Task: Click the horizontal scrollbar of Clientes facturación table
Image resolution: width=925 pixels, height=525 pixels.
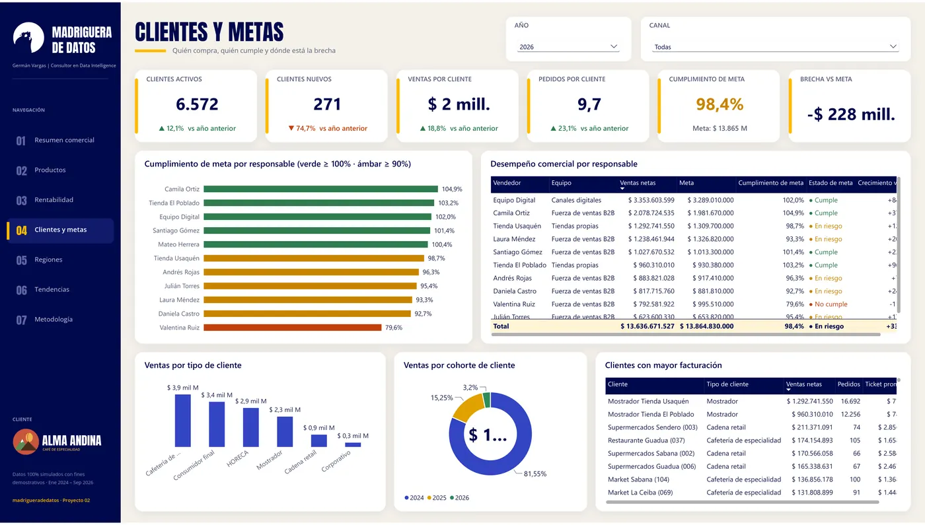Action: [x=742, y=503]
